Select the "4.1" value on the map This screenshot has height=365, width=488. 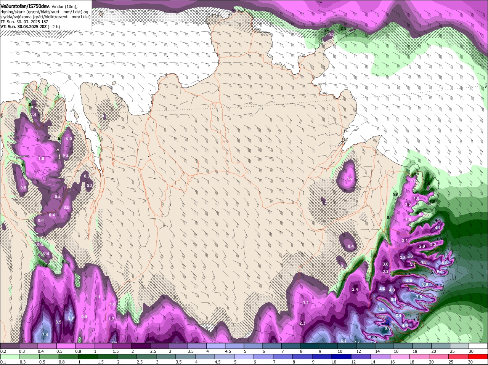click(438, 228)
